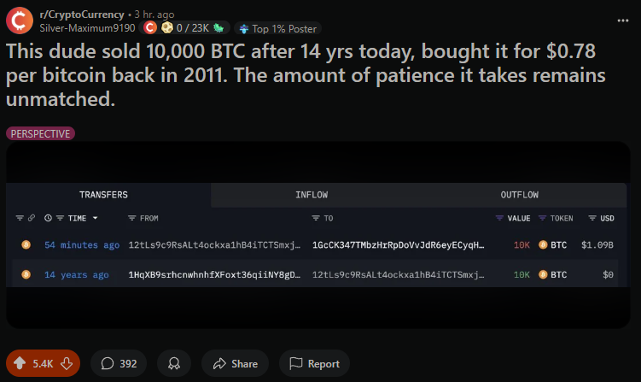Open the award icon button

(x=174, y=363)
